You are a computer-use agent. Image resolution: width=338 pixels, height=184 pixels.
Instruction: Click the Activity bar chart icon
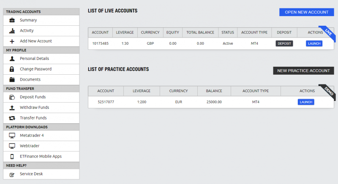coord(12,30)
